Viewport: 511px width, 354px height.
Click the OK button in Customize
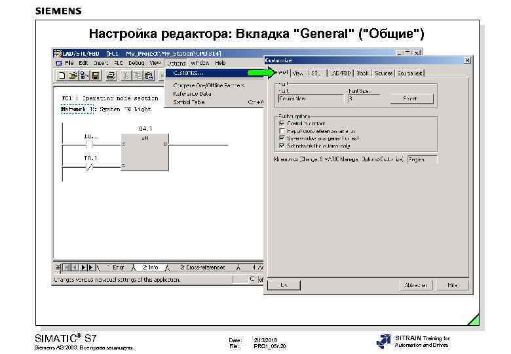tap(284, 285)
